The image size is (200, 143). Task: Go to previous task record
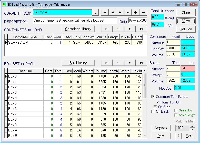(113, 13)
